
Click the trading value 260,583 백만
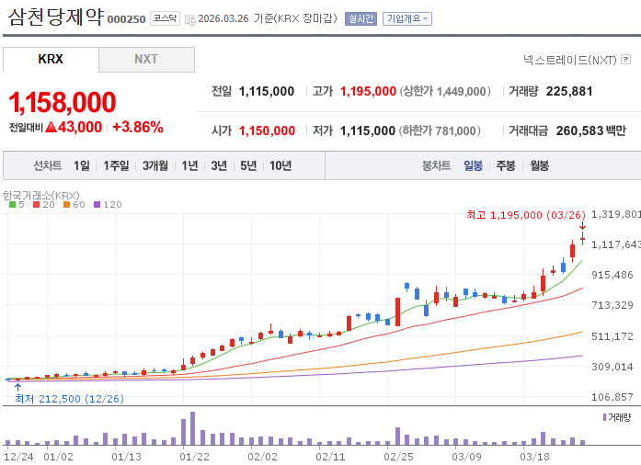tap(591, 130)
